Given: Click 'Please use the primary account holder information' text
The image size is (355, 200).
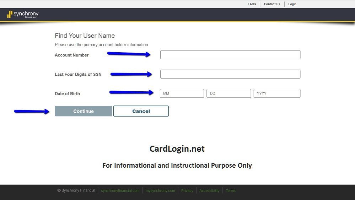Looking at the screenshot, I should pos(101,45).
